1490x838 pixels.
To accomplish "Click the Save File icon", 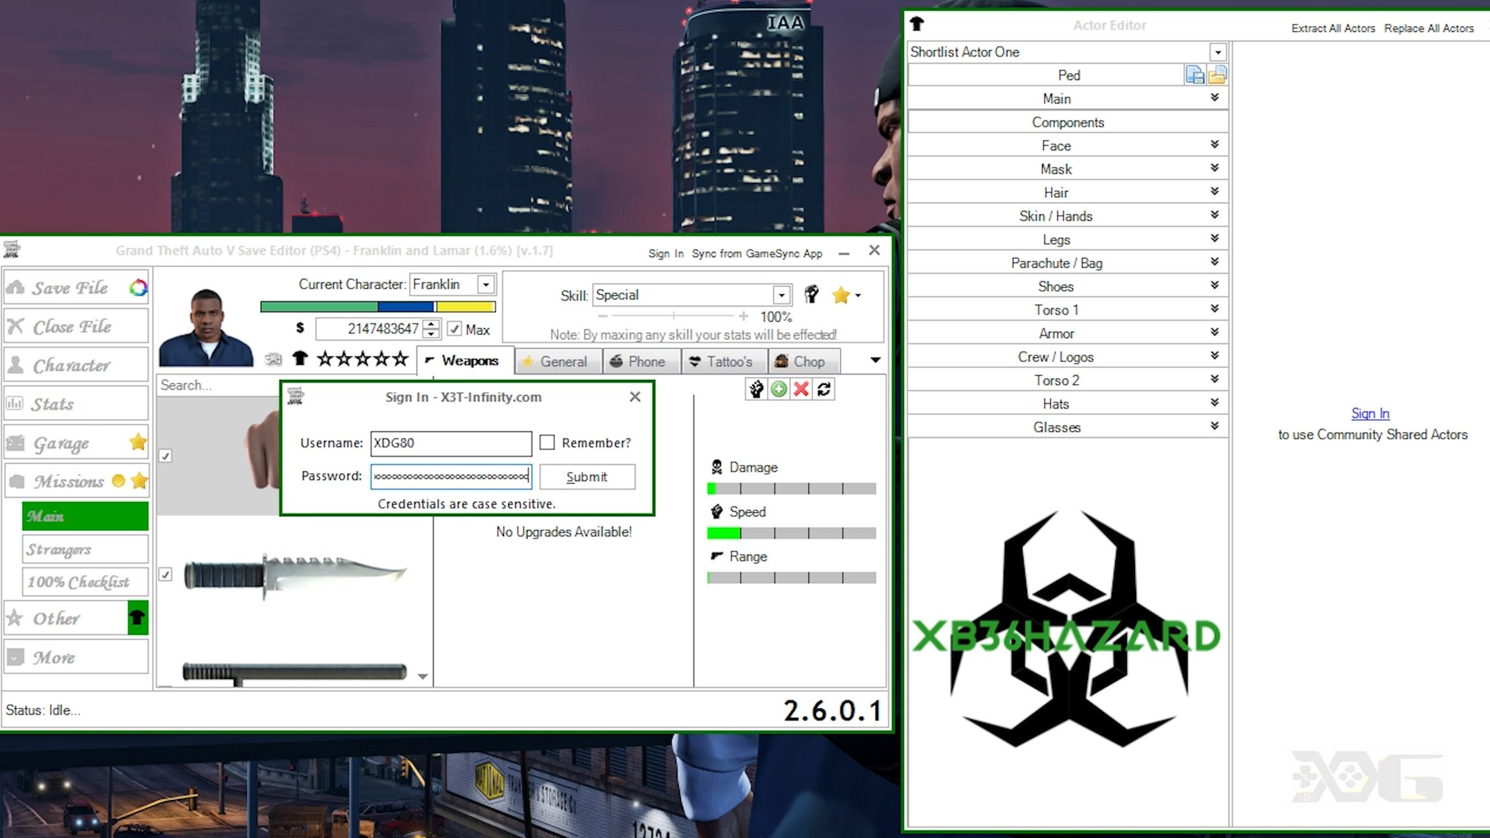I will (16, 288).
